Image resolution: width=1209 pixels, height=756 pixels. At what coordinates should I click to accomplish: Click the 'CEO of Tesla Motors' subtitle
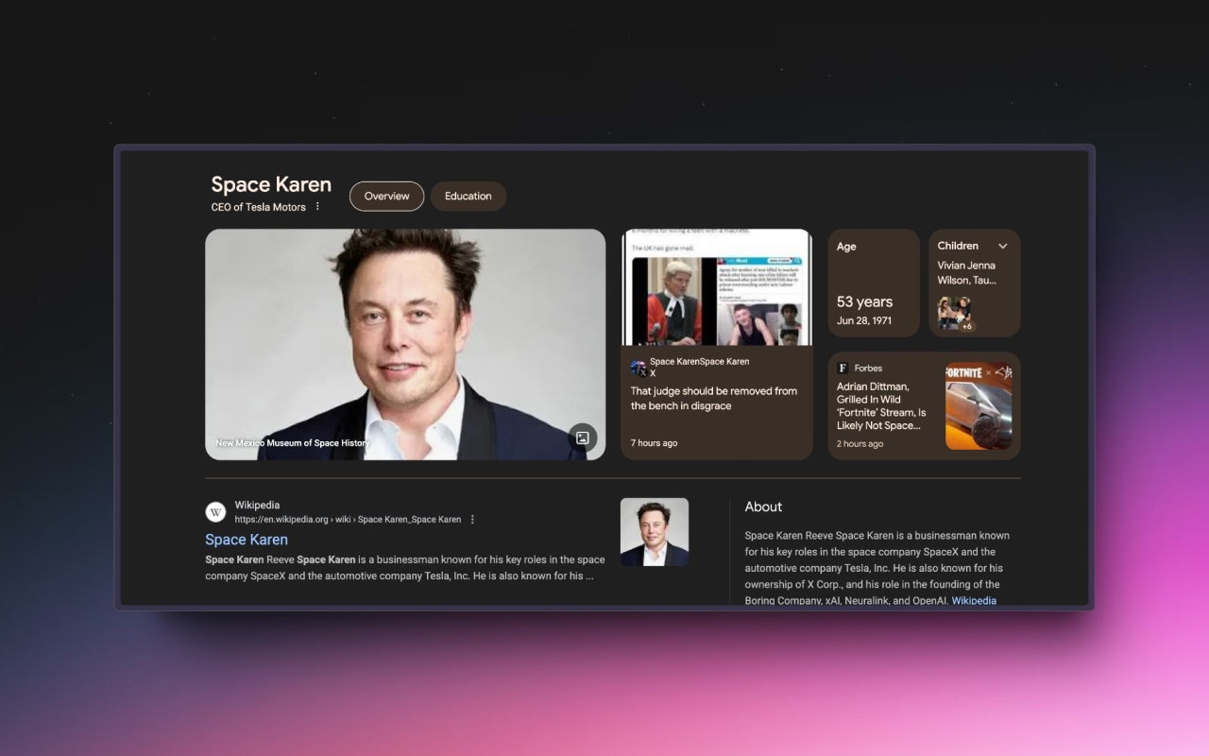[x=259, y=207]
